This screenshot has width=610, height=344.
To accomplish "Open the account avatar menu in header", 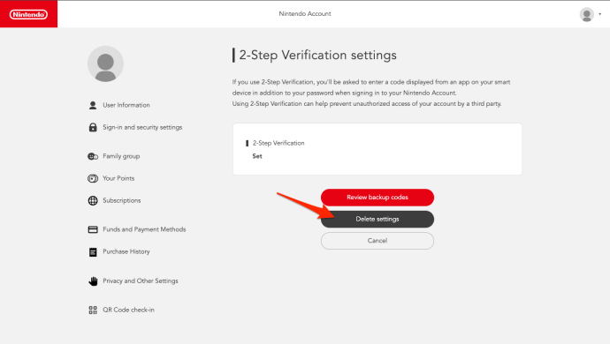I will point(587,15).
